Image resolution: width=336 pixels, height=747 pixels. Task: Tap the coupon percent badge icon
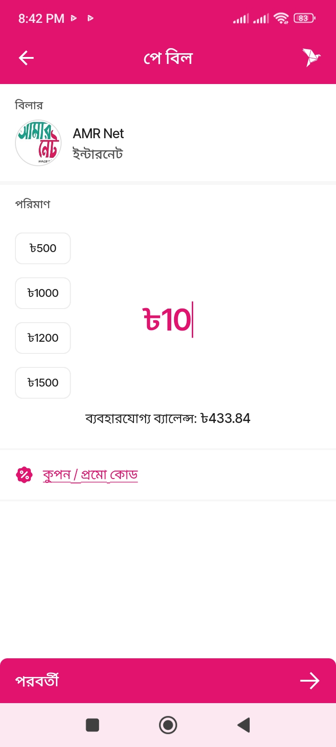click(24, 475)
